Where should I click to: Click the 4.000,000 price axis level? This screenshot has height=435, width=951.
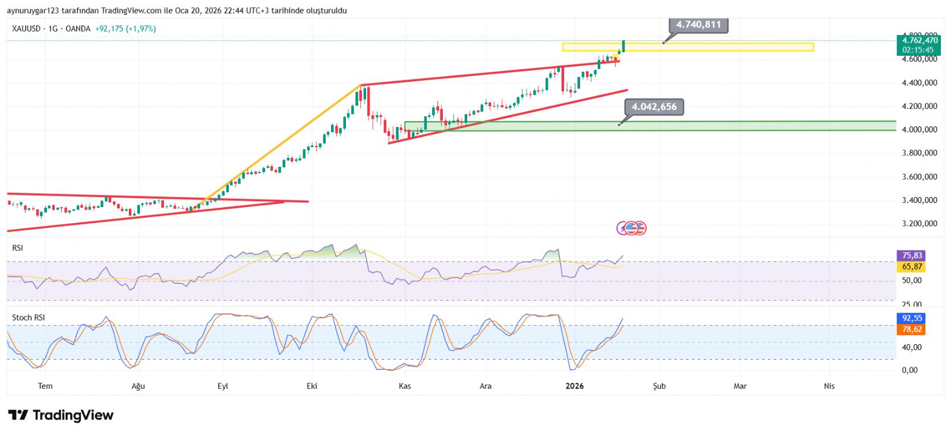tap(919, 129)
